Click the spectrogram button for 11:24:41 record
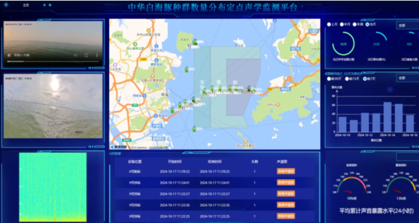The width and height of the screenshot is (419, 223). (x=286, y=182)
